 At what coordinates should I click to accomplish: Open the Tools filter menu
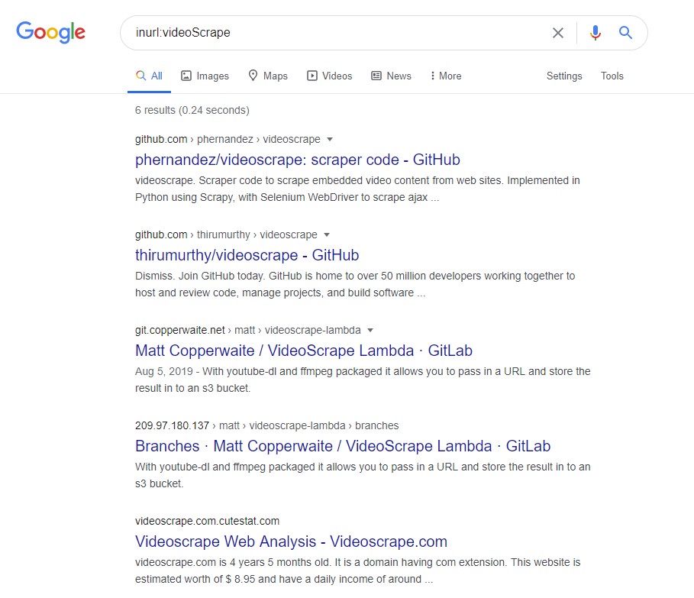[x=612, y=76]
